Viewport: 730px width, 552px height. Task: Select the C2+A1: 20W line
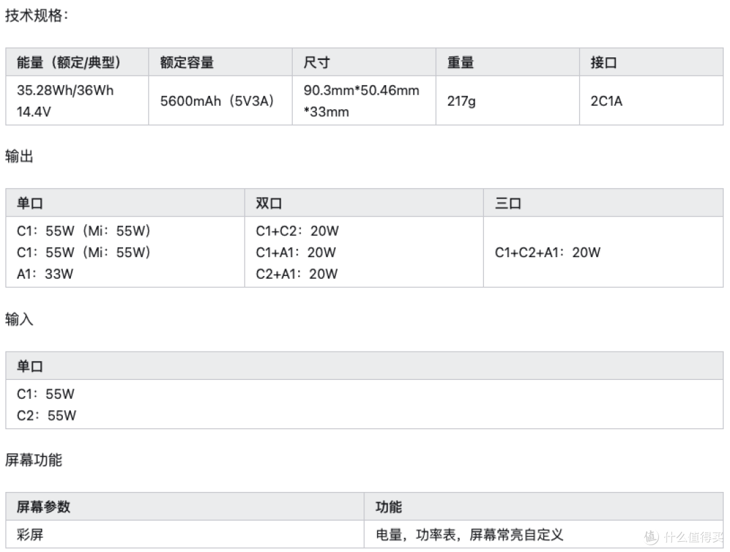coord(297,274)
